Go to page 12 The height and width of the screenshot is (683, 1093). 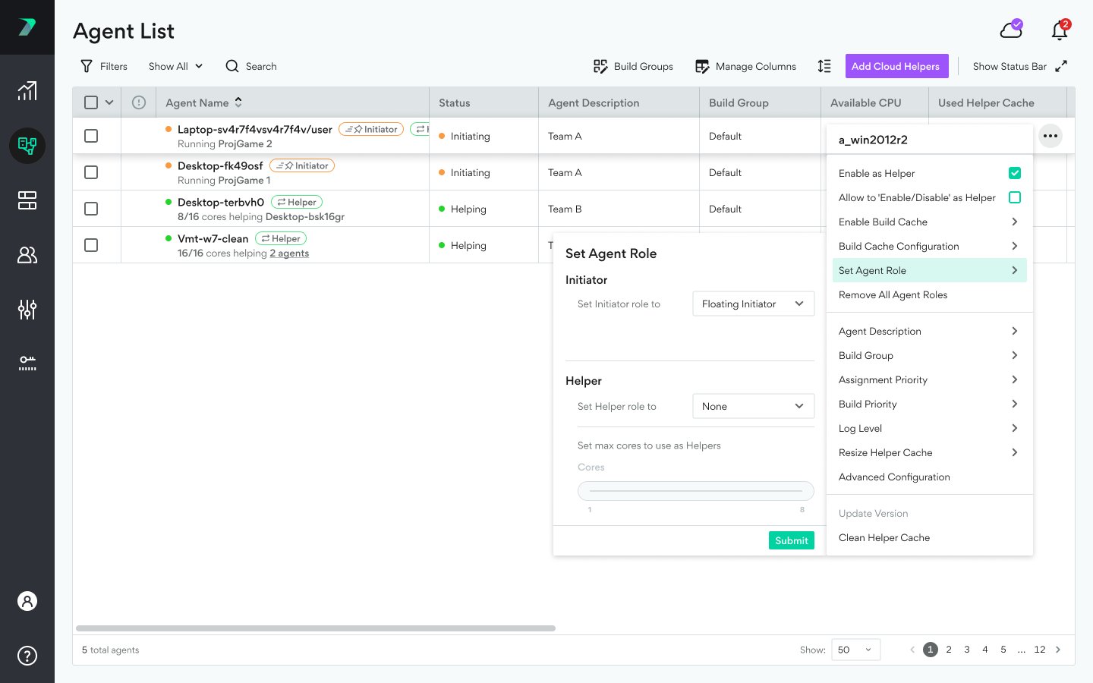point(1040,650)
